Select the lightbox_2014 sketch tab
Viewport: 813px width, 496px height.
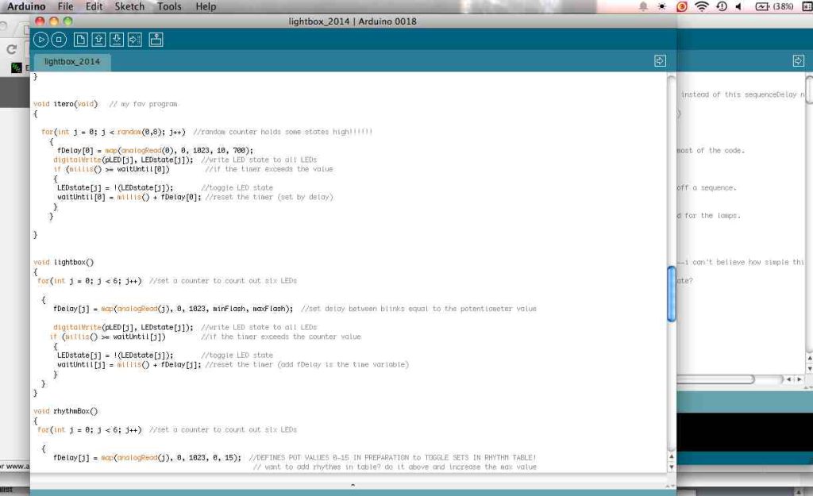coord(72,62)
